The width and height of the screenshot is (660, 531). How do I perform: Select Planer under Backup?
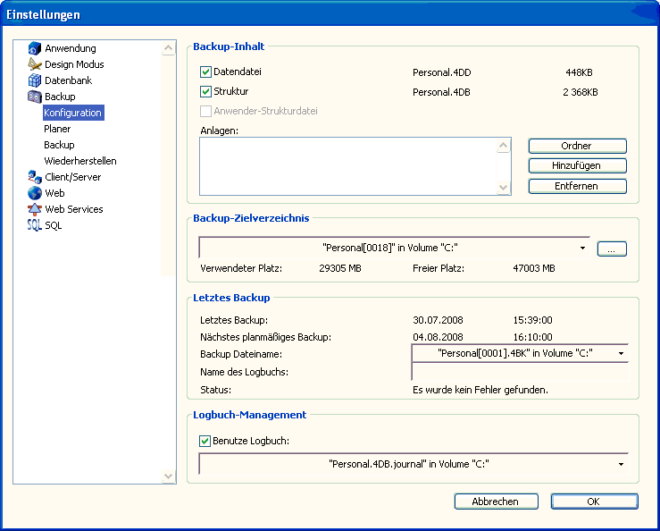click(x=57, y=129)
